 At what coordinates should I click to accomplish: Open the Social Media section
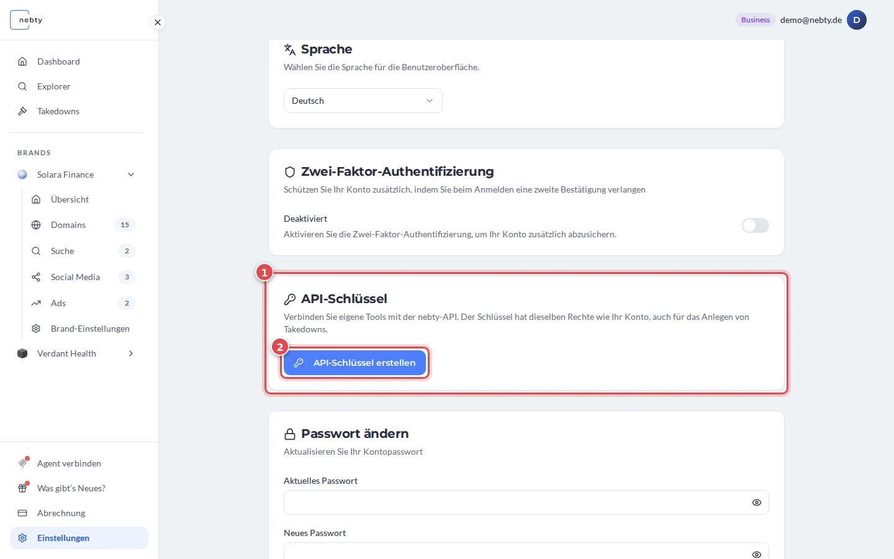[75, 277]
